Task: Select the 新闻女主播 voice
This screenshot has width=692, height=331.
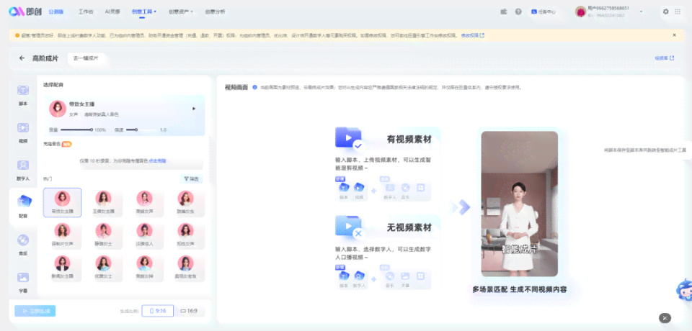Action: 62,267
